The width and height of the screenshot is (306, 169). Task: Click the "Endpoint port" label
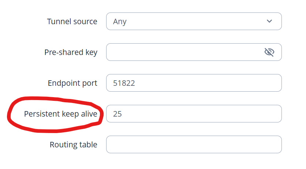[x=72, y=83]
